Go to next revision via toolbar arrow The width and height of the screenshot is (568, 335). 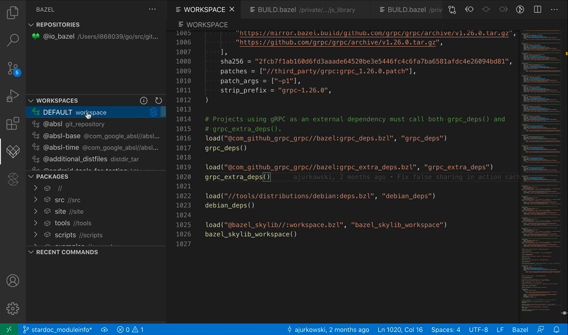[503, 9]
